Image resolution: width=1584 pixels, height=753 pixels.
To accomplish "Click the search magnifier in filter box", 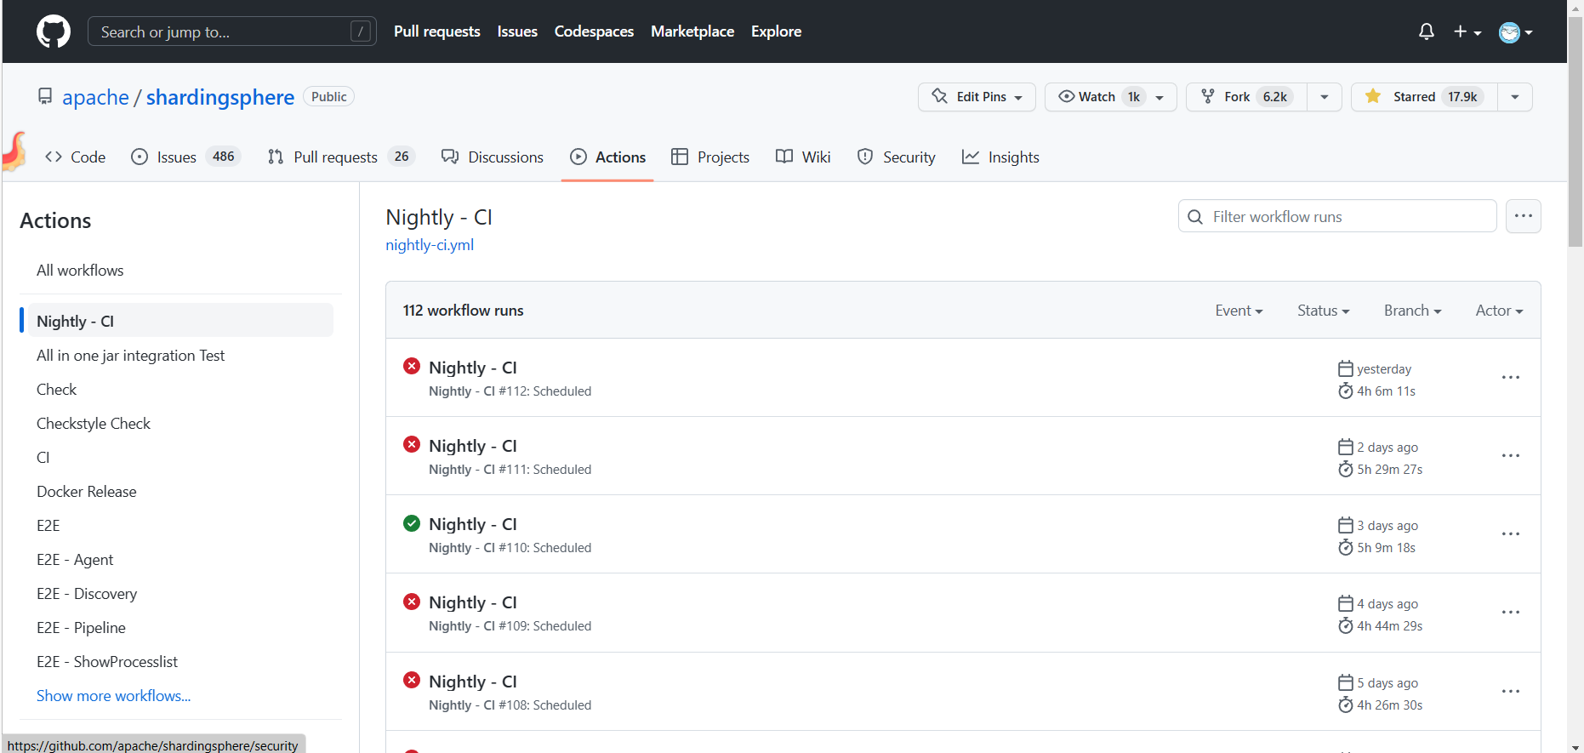I will click(x=1195, y=217).
